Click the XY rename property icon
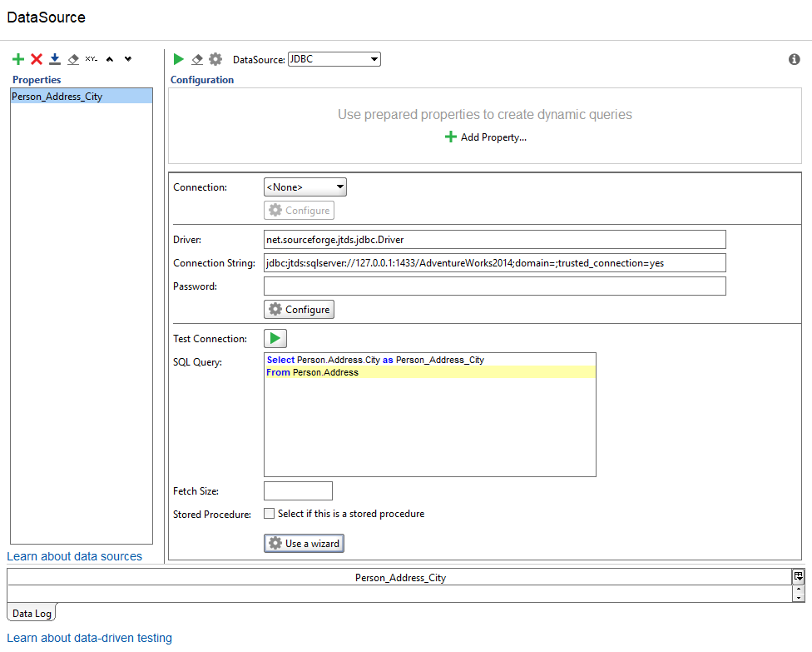812x652 pixels. 92,59
